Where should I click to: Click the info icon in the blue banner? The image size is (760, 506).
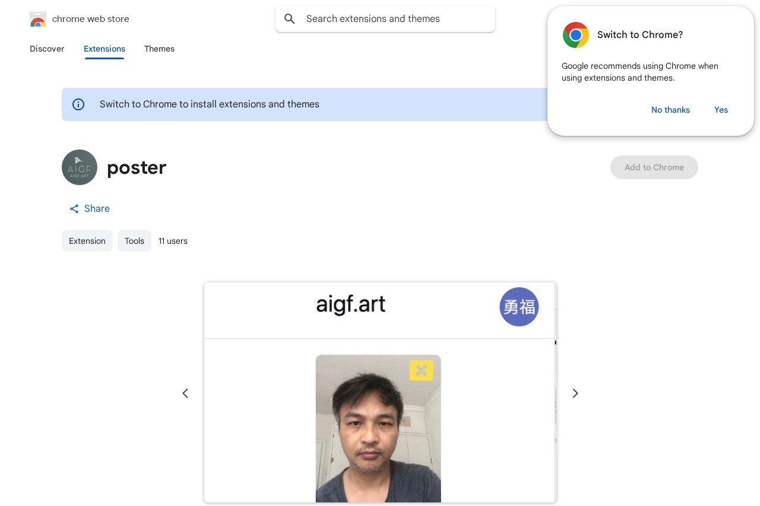[x=78, y=104]
